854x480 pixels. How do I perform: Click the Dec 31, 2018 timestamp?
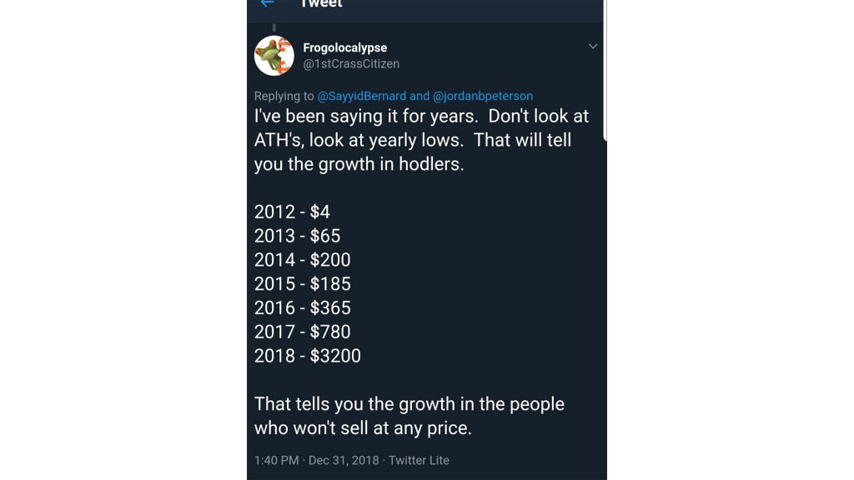coord(342,460)
